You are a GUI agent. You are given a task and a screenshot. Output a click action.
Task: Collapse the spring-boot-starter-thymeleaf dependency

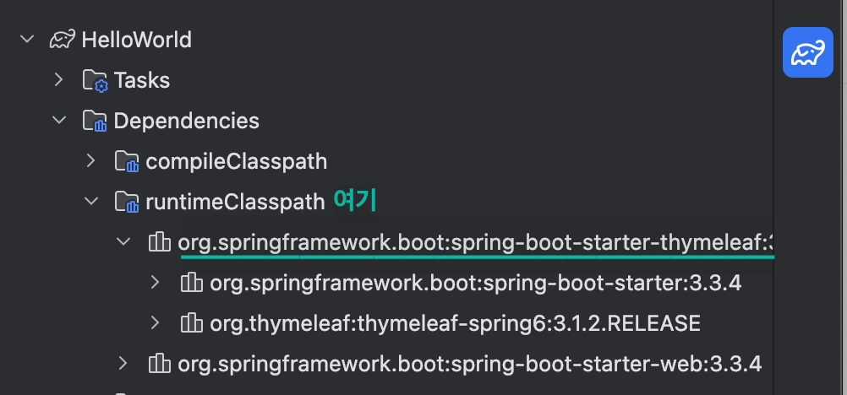click(x=123, y=241)
